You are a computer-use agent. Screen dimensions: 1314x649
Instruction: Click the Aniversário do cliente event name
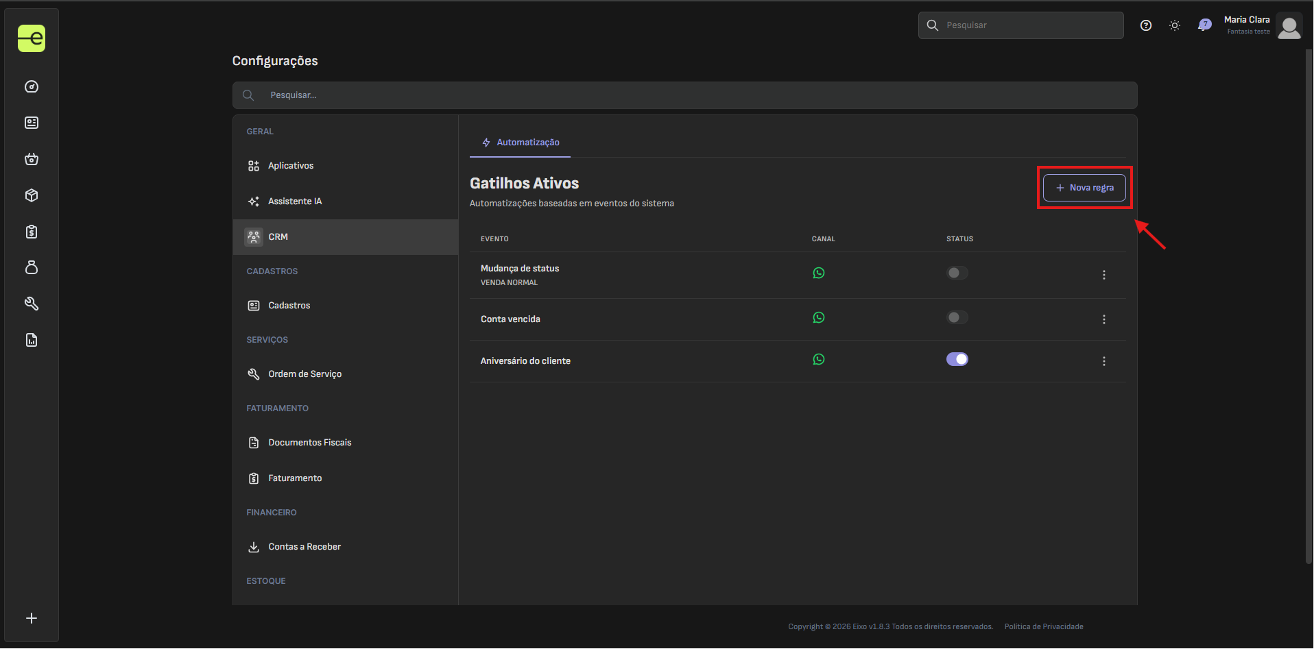pos(525,361)
